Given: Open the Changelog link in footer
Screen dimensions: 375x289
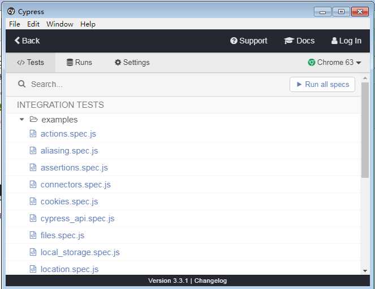Looking at the screenshot, I should [210, 281].
